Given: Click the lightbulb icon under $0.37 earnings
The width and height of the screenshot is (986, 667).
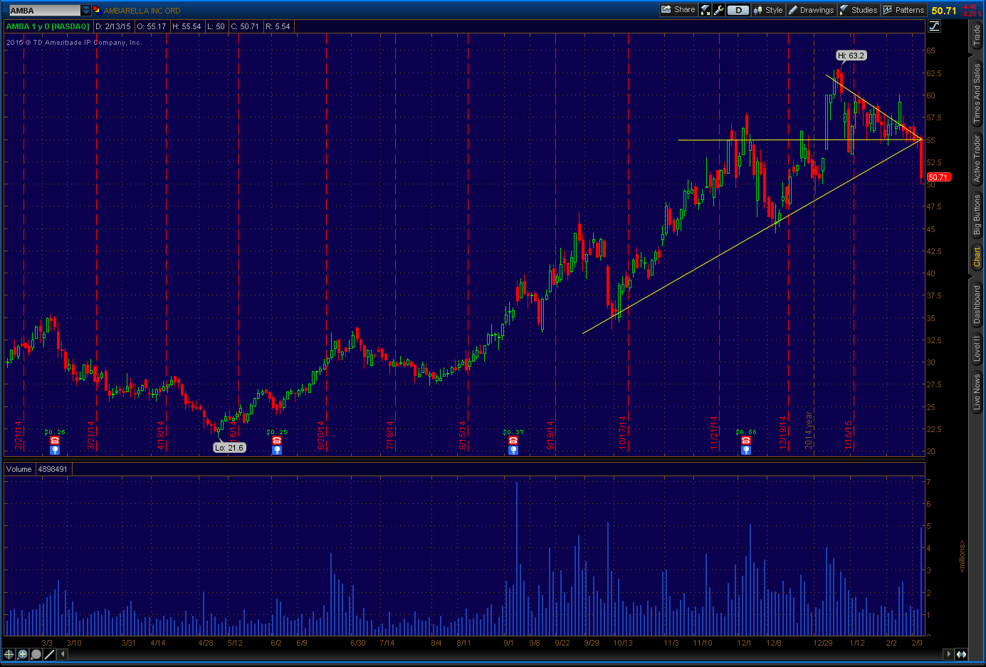Looking at the screenshot, I should 513,450.
